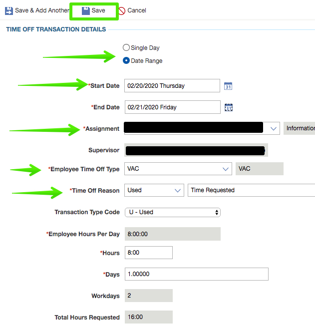
Task: Open the Transaction Type Code select
Action: pyautogui.click(x=173, y=212)
